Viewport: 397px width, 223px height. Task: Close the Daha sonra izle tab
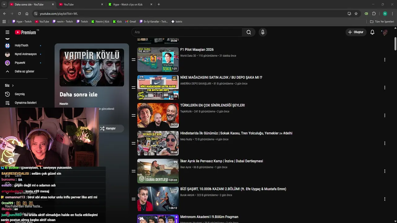pyautogui.click(x=53, y=4)
